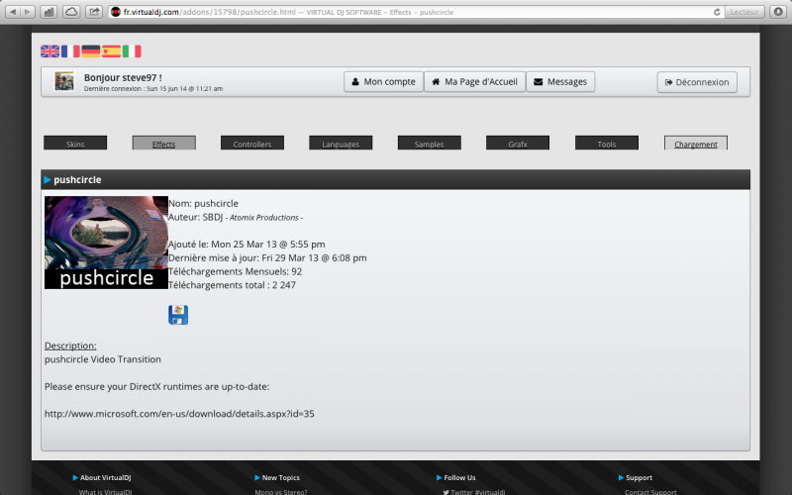Open the Share arrow icon in toolbar
The height and width of the screenshot is (495, 792).
coord(94,12)
